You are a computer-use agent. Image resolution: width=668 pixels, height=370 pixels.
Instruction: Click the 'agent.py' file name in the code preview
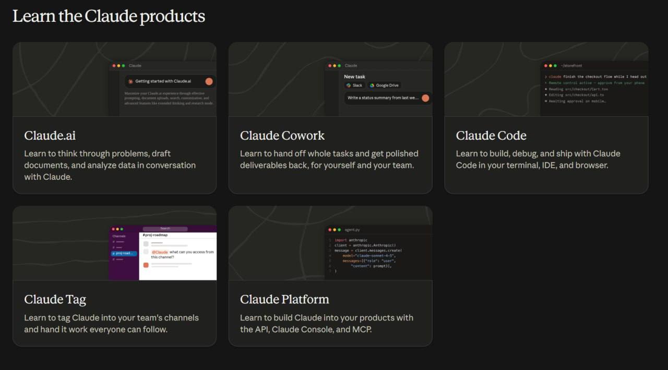tap(352, 230)
